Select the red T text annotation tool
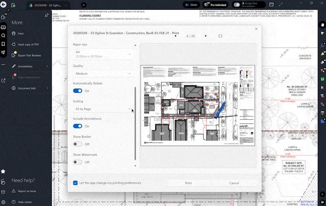Viewport: 326px width, 206px height. tap(322, 104)
